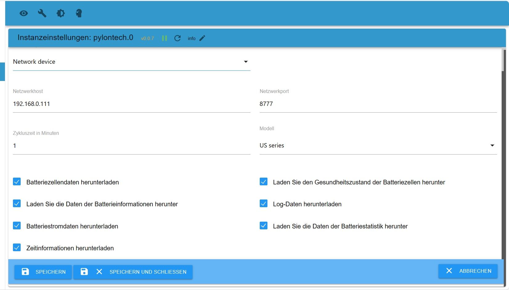
Task: Toggle theme with brightness icon
Action: coord(61,13)
